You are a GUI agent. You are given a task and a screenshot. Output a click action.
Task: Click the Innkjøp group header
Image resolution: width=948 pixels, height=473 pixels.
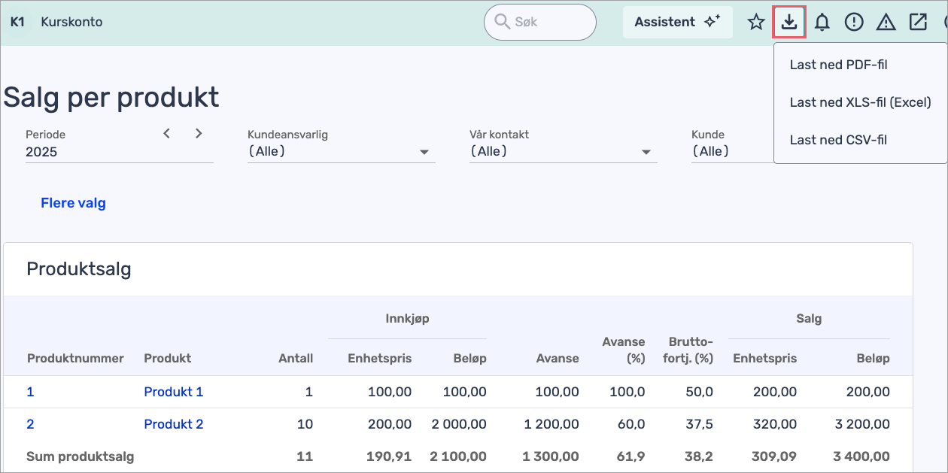click(407, 318)
